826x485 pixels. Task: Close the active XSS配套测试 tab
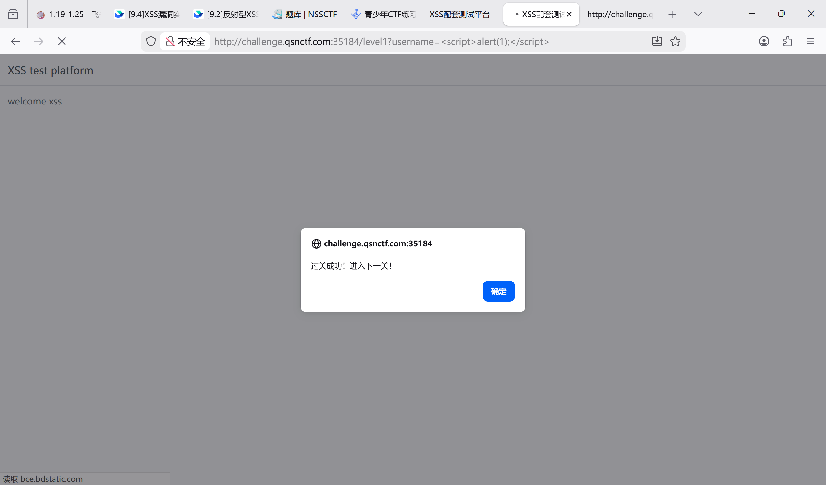coord(569,15)
